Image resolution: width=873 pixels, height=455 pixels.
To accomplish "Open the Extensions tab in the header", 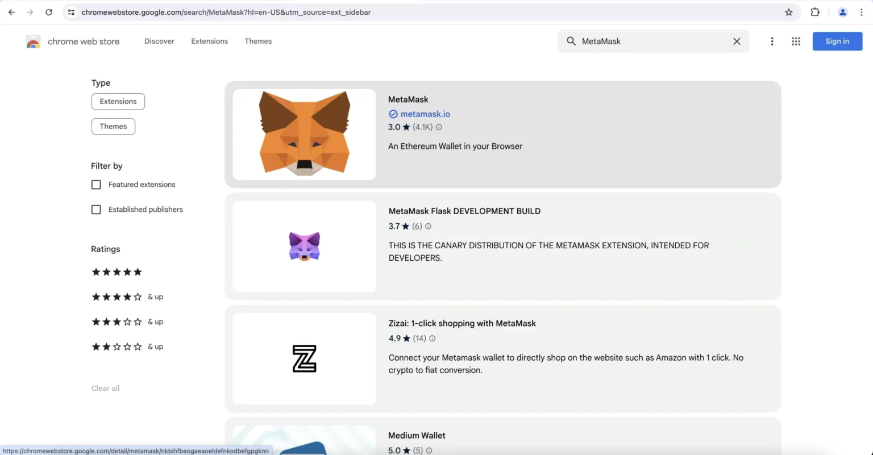I will 210,41.
